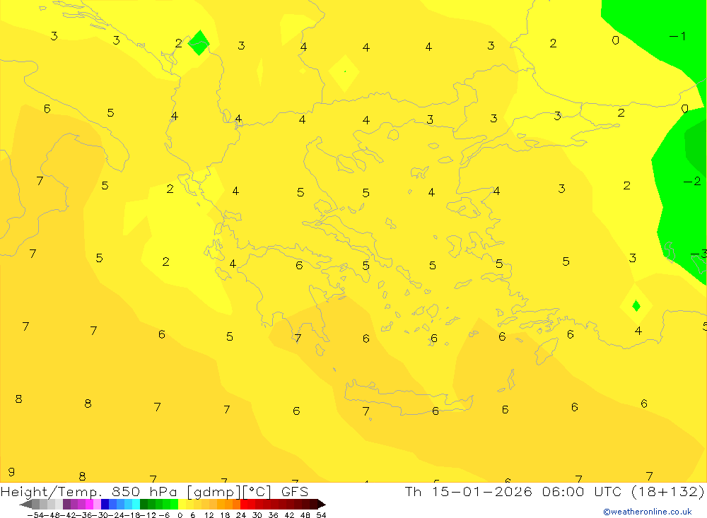Pick the darkest green legend swatch
The image size is (707, 518).
pos(144,505)
